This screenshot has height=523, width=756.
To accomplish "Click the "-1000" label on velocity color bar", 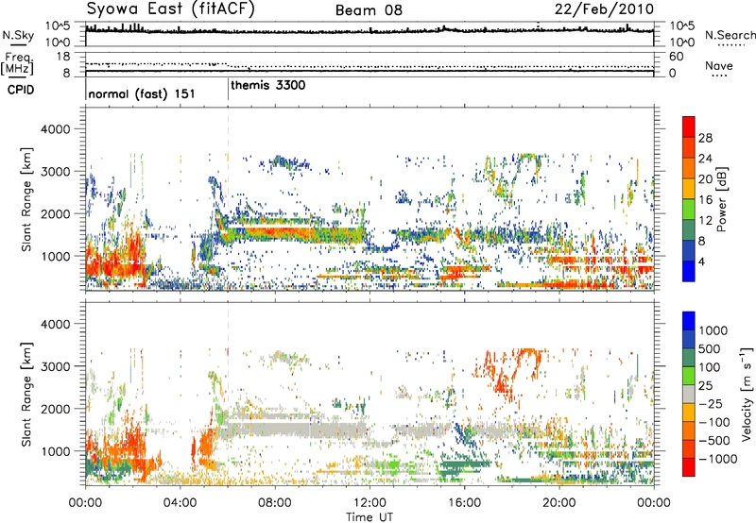I will click(718, 459).
